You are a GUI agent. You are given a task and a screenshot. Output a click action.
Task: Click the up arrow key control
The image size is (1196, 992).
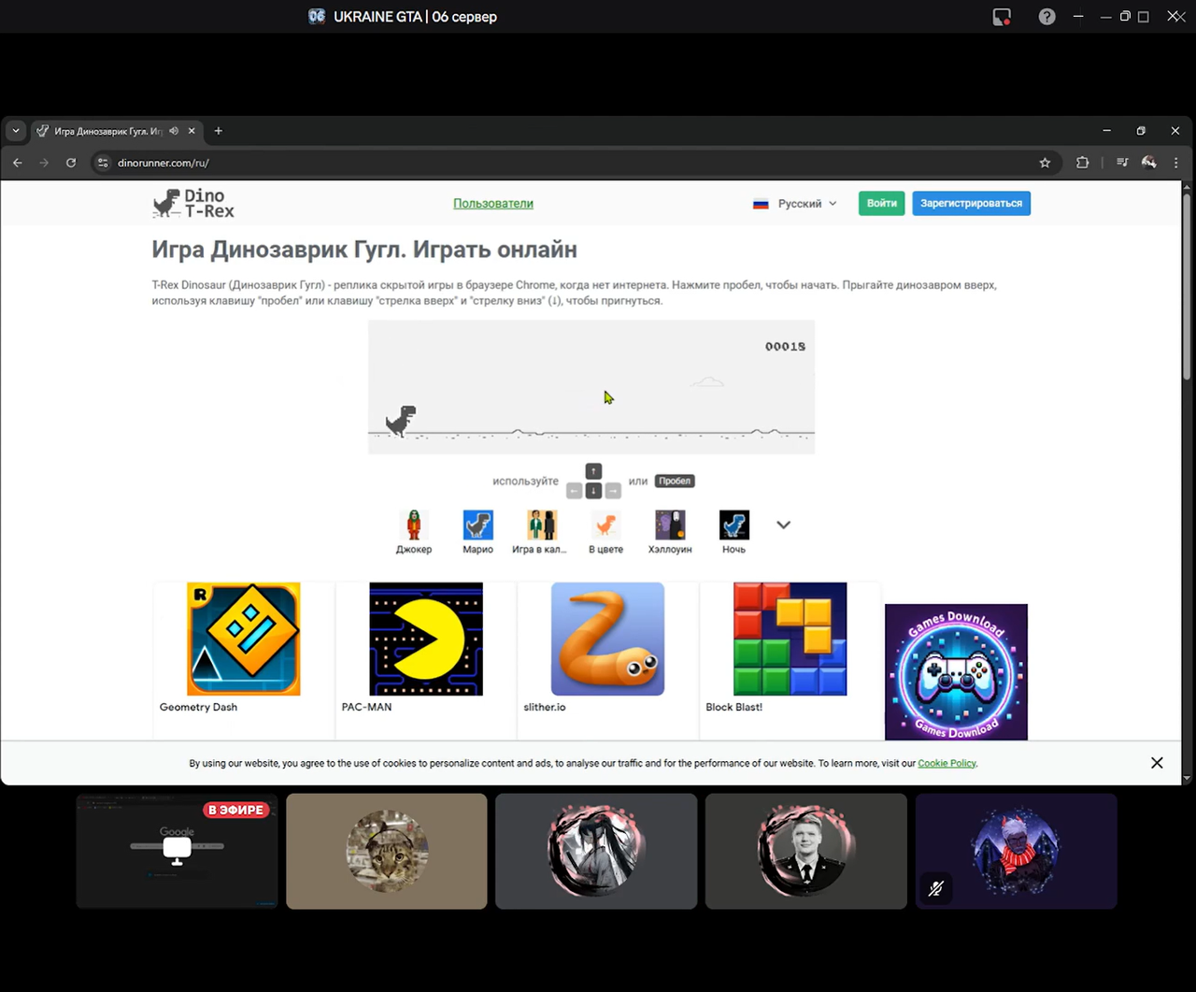pos(593,471)
